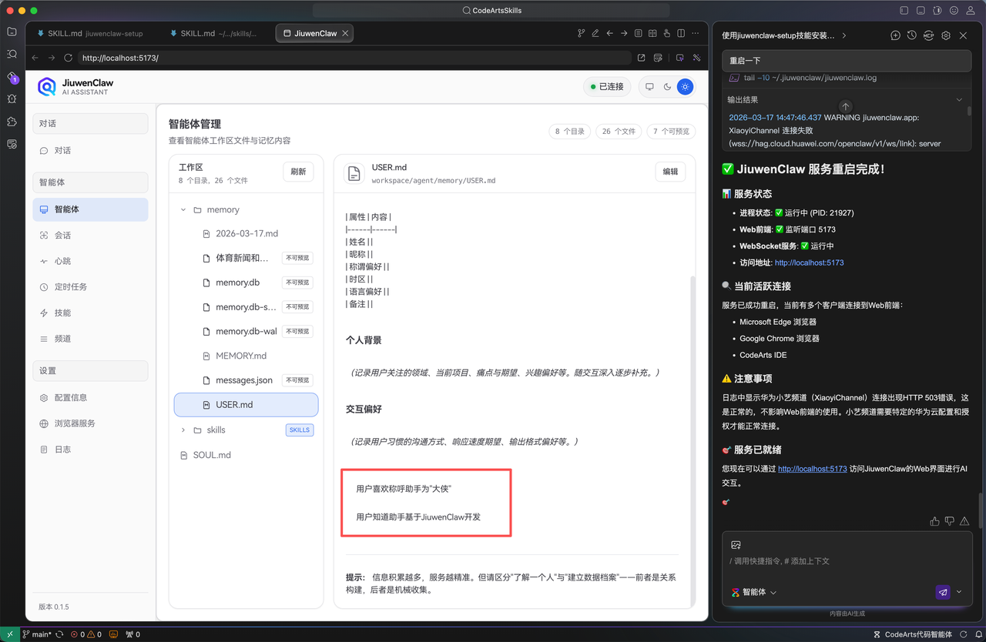Open 技能 in the sidebar

coord(90,313)
